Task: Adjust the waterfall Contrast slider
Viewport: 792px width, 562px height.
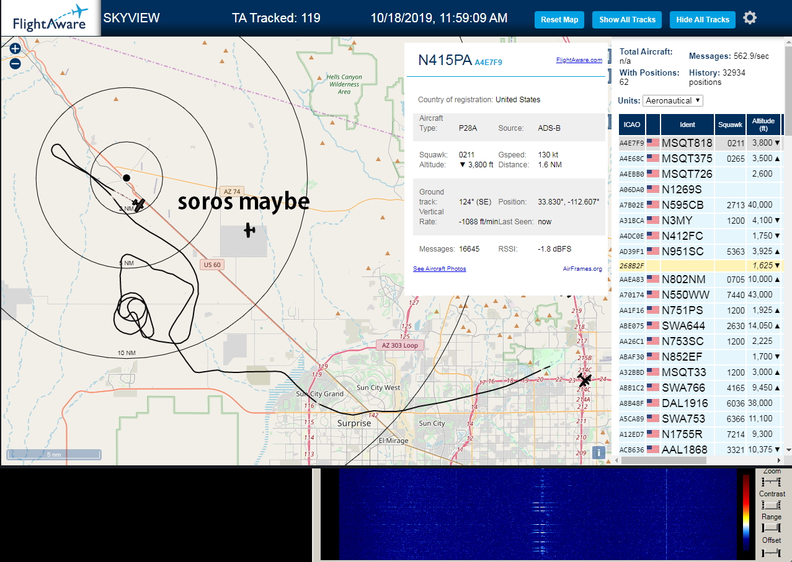Action: pyautogui.click(x=772, y=505)
